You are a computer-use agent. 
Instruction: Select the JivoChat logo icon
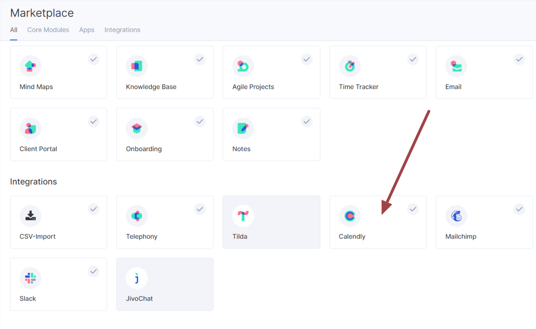137,278
